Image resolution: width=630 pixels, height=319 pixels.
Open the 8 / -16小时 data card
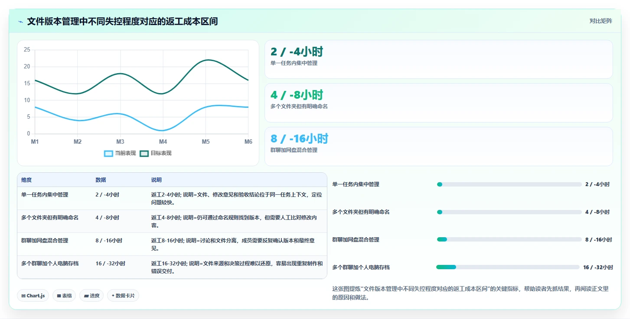(x=439, y=146)
